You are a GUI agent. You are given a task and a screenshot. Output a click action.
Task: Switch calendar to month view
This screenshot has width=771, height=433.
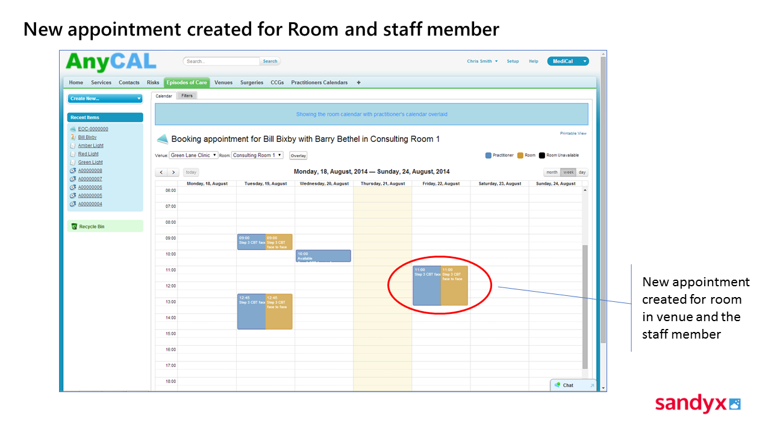pos(552,173)
